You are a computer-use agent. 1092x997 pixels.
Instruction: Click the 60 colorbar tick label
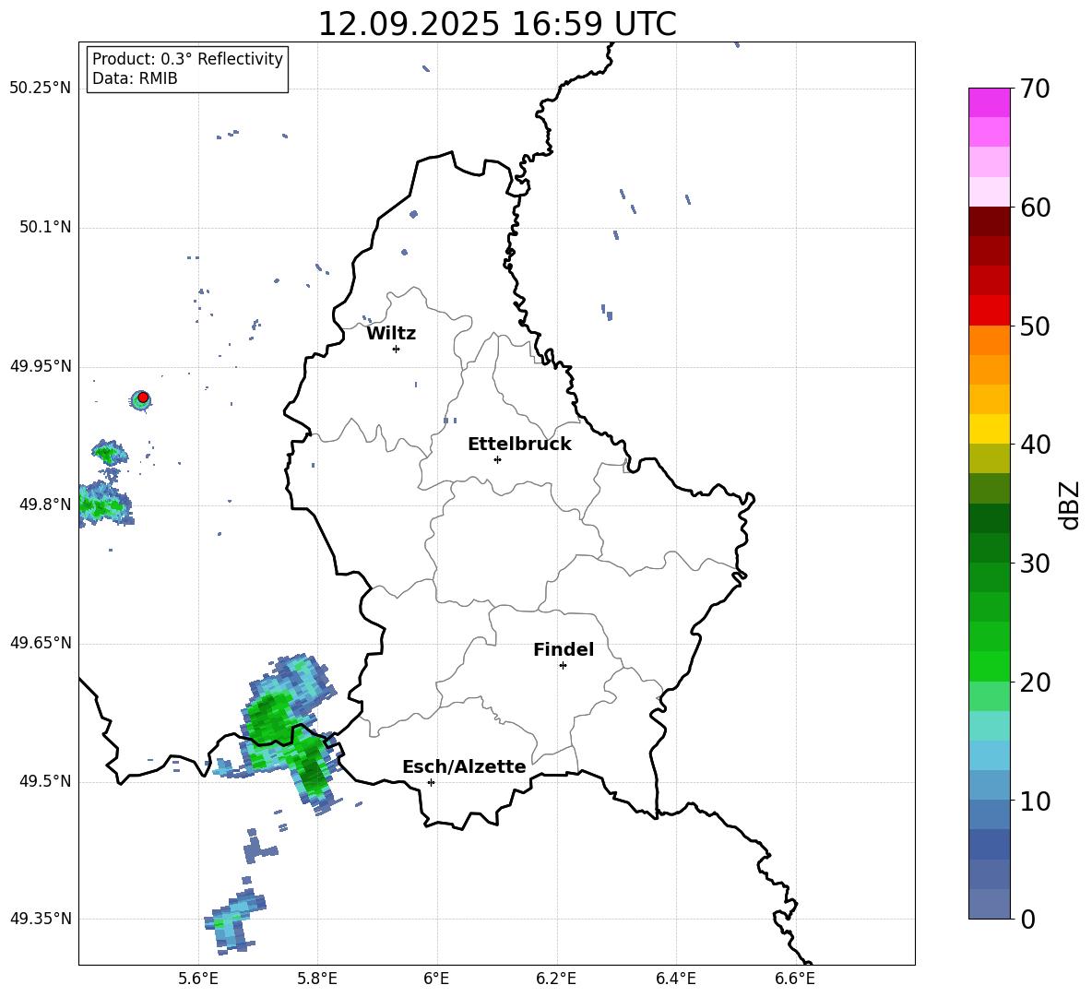(x=1035, y=208)
